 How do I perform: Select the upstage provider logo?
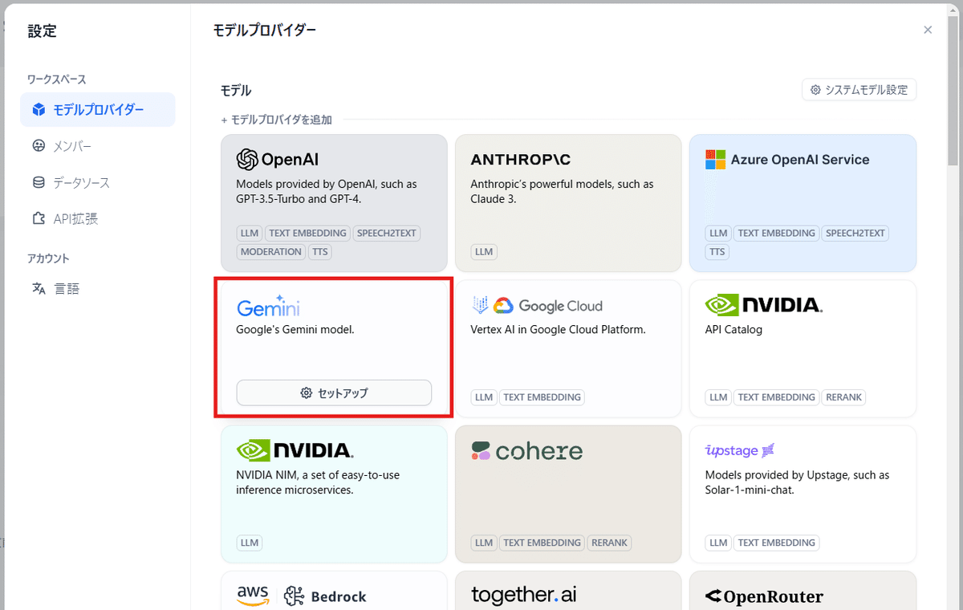738,450
